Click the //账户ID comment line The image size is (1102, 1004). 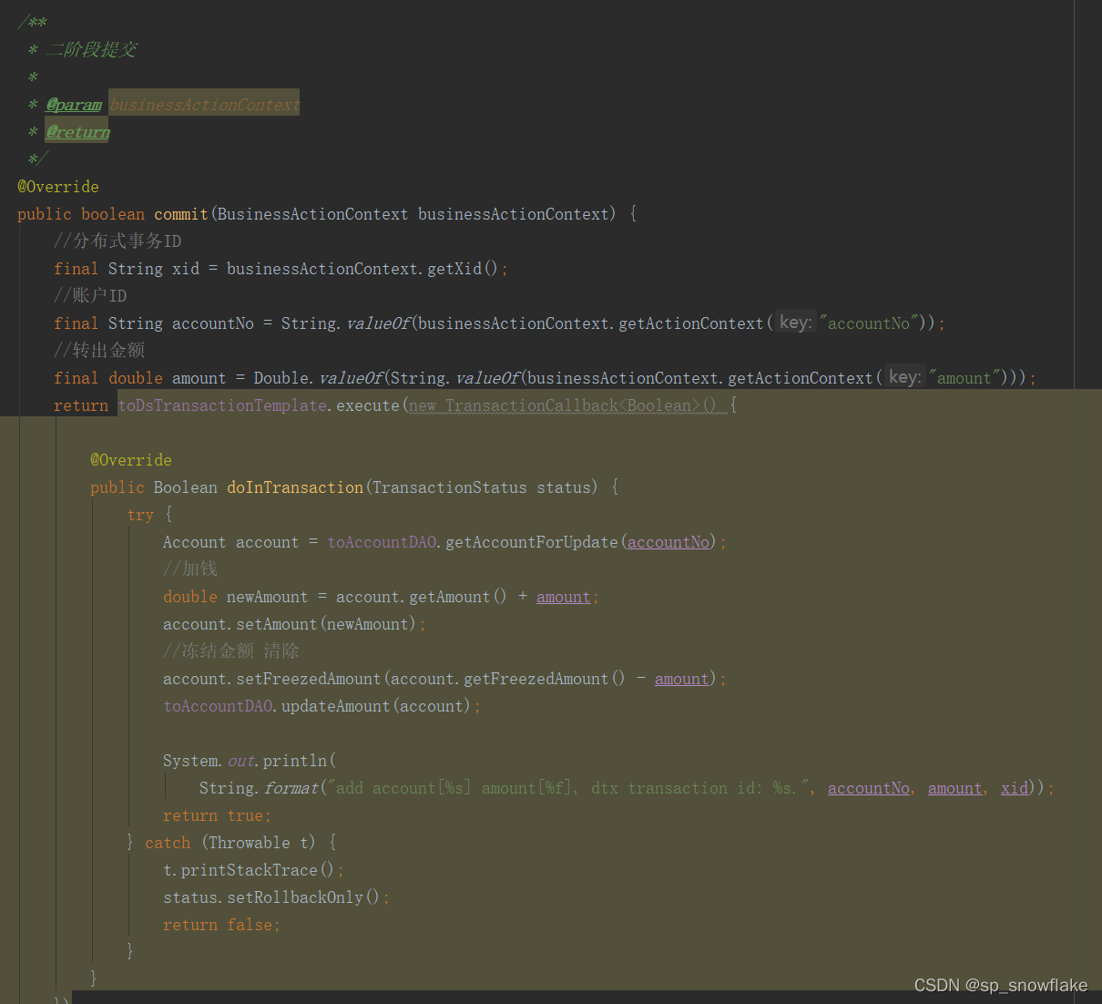click(x=90, y=296)
